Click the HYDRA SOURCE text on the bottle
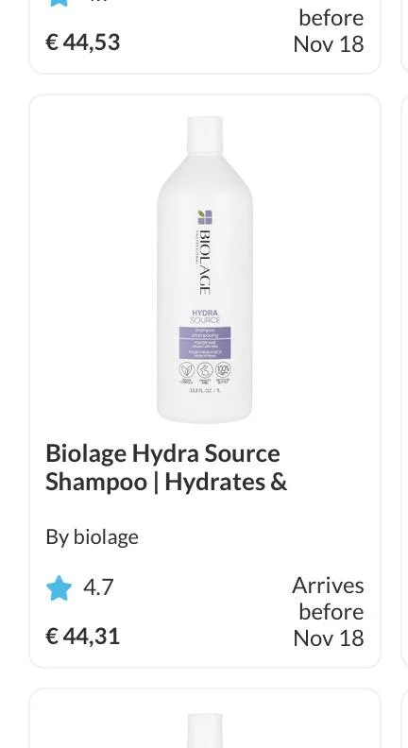The image size is (408, 748). (205, 316)
